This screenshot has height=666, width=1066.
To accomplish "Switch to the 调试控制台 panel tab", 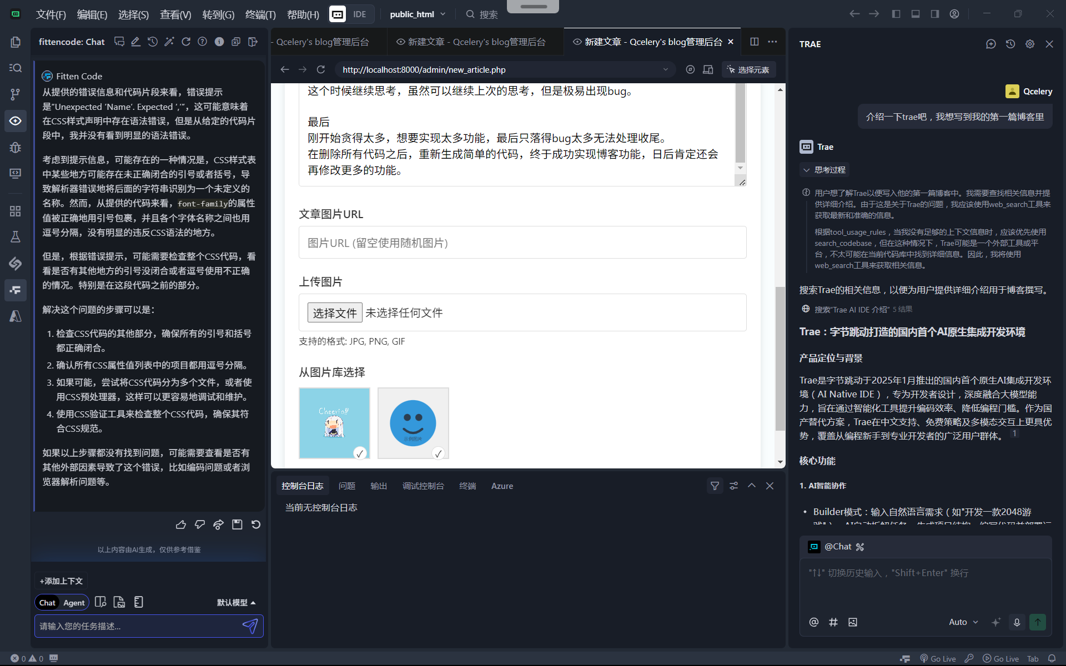I will 423,486.
